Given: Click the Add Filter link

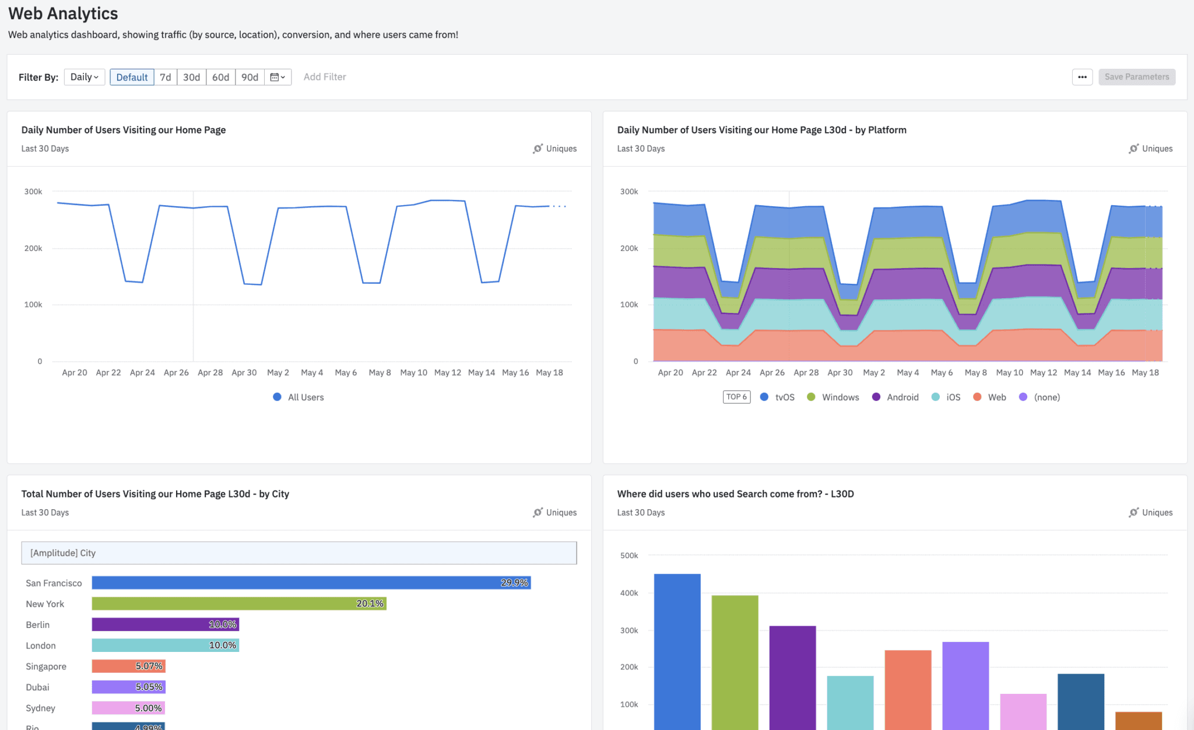Looking at the screenshot, I should point(325,76).
